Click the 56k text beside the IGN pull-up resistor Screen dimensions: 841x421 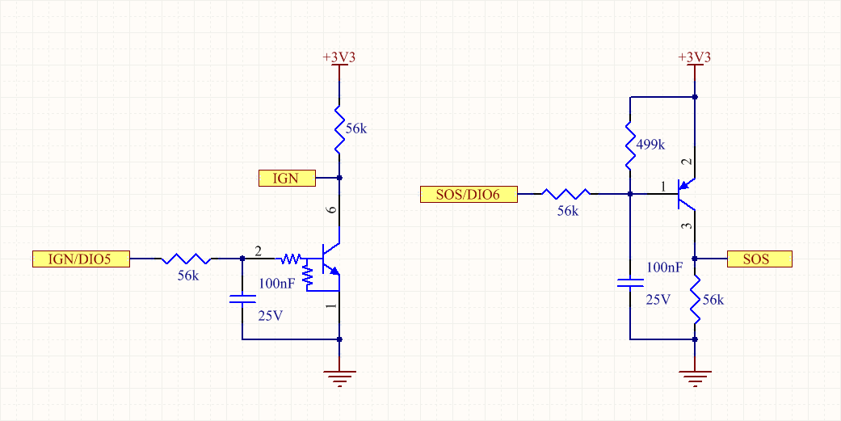pyautogui.click(x=356, y=128)
